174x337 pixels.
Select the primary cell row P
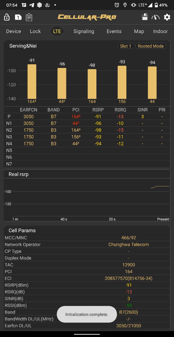point(87,116)
